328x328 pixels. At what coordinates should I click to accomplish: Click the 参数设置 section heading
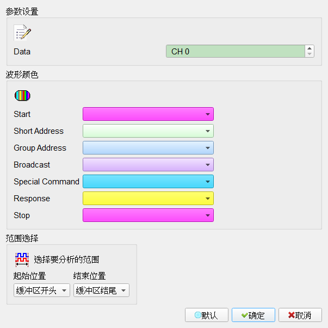tap(22, 11)
